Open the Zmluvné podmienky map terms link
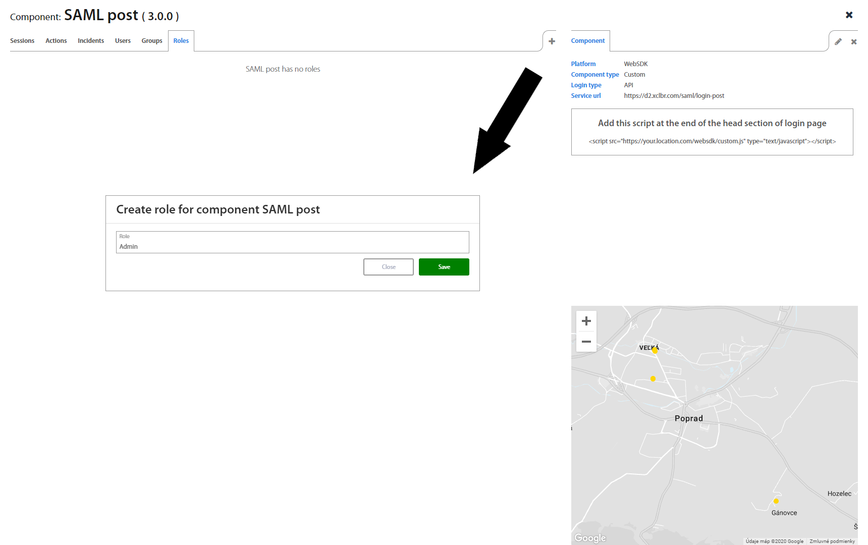The width and height of the screenshot is (868, 545). pos(832,541)
